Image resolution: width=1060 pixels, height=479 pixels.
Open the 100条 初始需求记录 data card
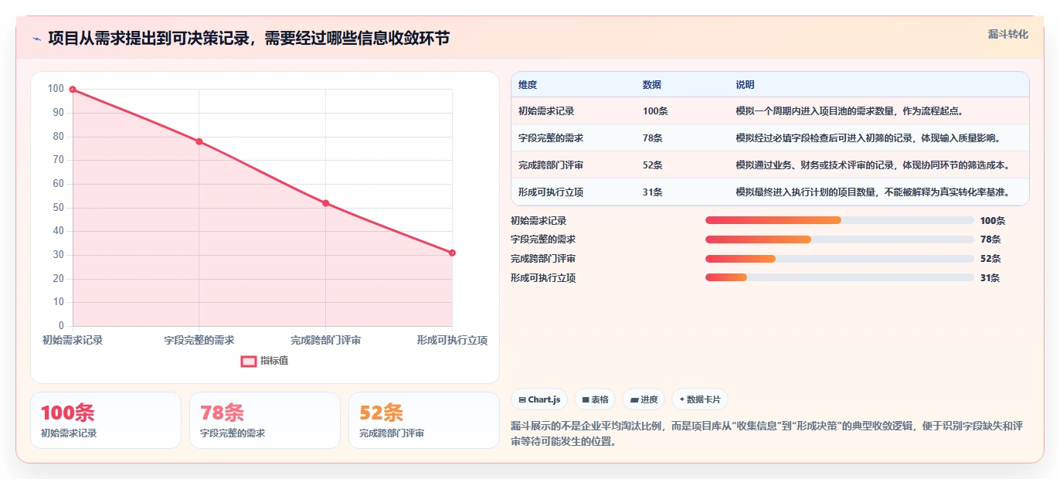[106, 420]
